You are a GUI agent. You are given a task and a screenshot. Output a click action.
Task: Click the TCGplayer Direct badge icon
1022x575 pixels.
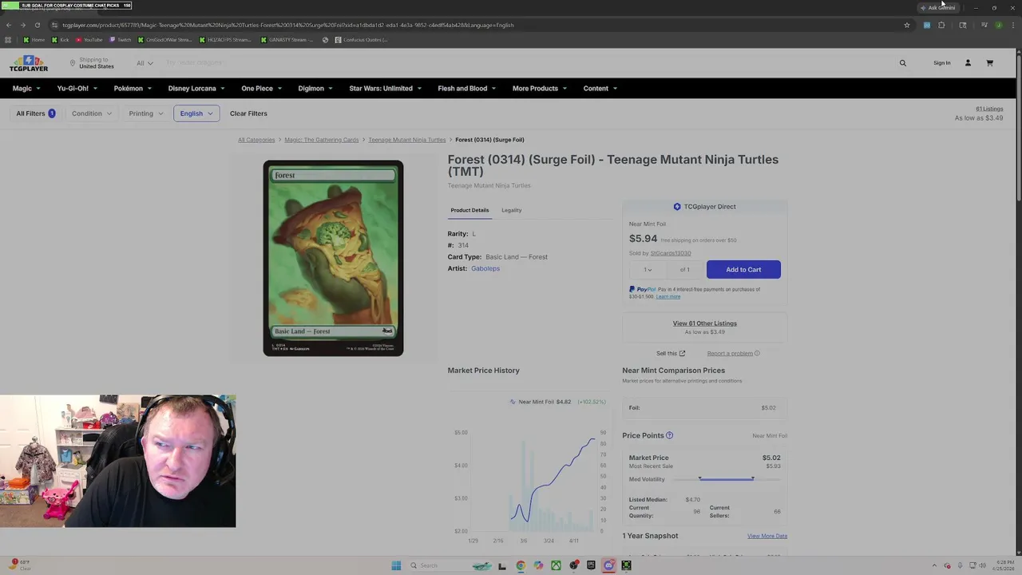(677, 207)
